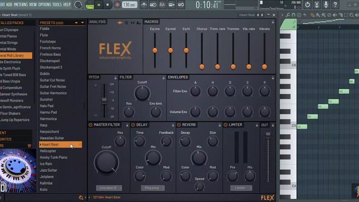
Task: Toggle the Envelopes section lock icon
Action: (273, 78)
